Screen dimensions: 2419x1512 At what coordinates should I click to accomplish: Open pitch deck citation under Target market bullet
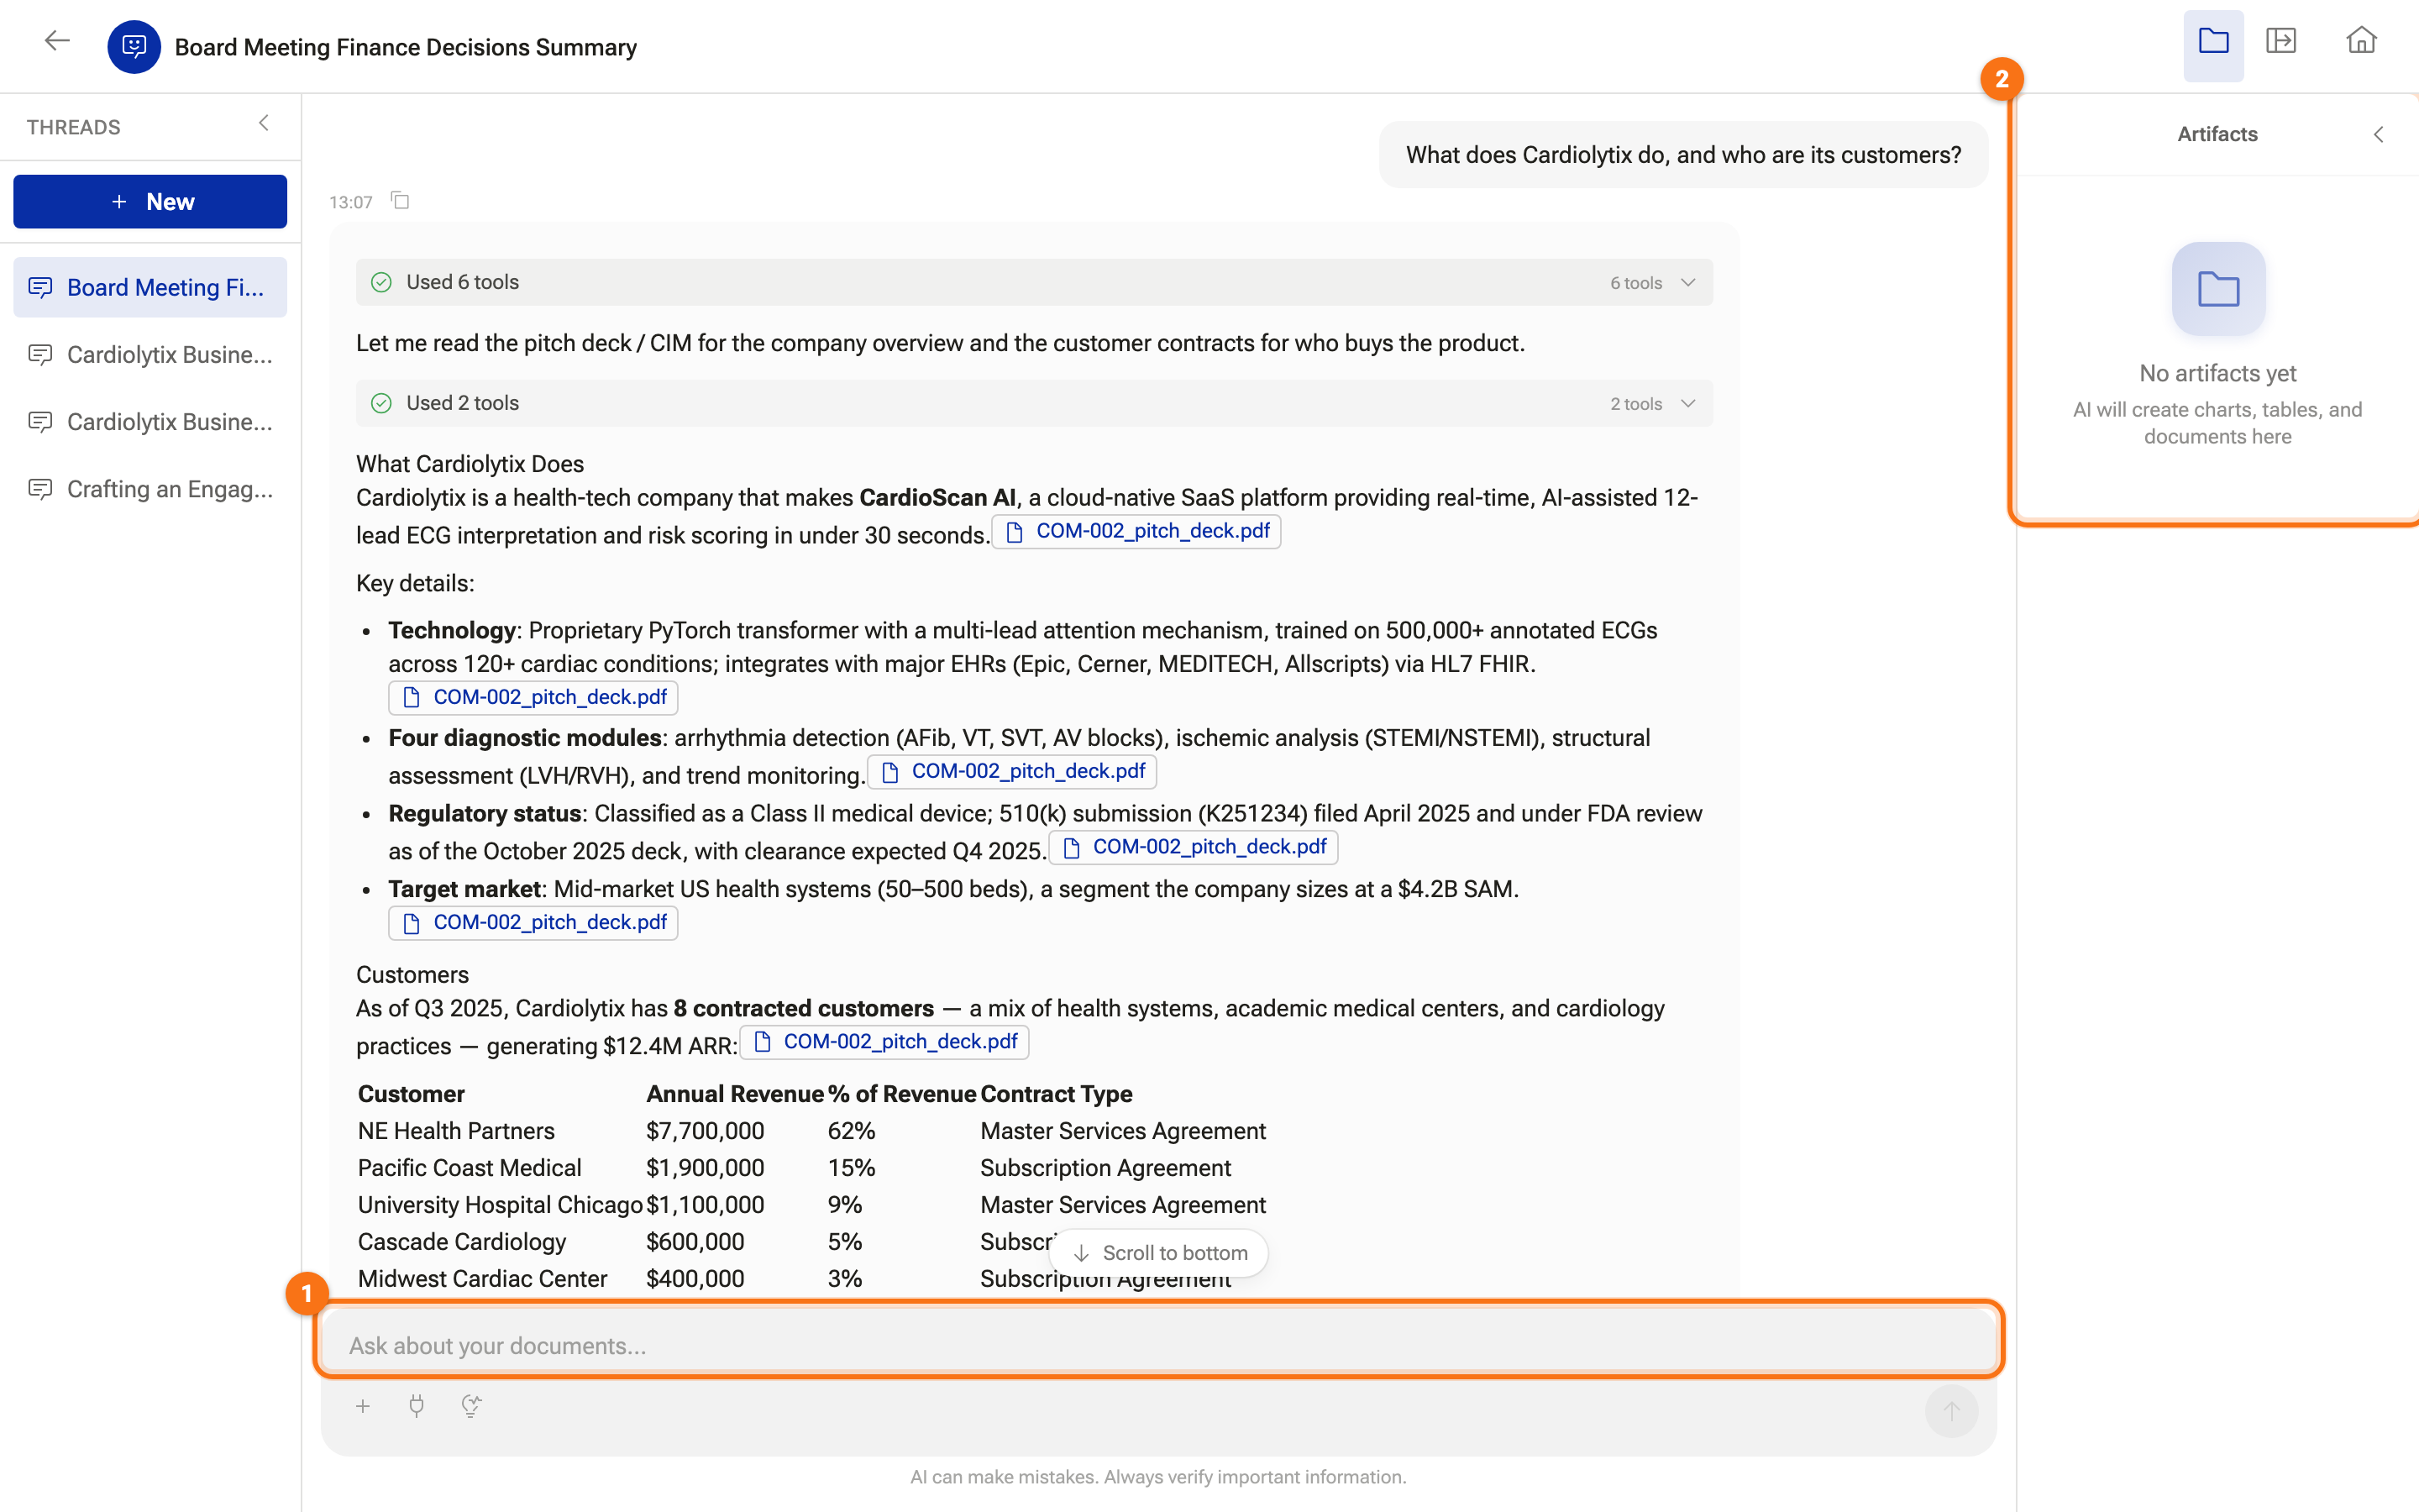click(533, 922)
